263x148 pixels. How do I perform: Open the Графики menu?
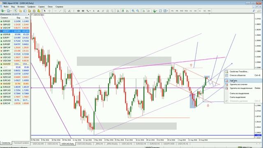(31, 7)
